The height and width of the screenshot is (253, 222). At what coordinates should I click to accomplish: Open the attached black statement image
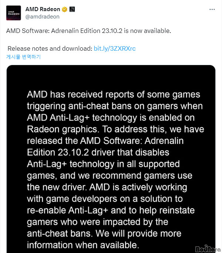(x=111, y=159)
